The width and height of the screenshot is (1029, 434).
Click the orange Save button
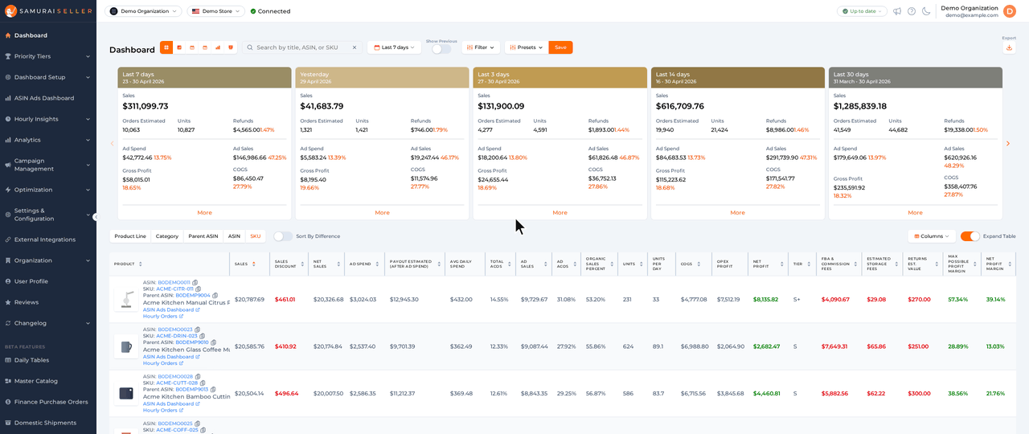point(560,47)
